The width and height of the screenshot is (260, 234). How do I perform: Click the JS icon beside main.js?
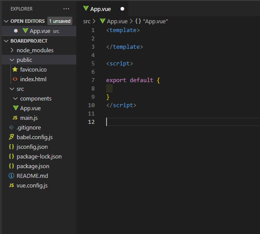click(15, 118)
